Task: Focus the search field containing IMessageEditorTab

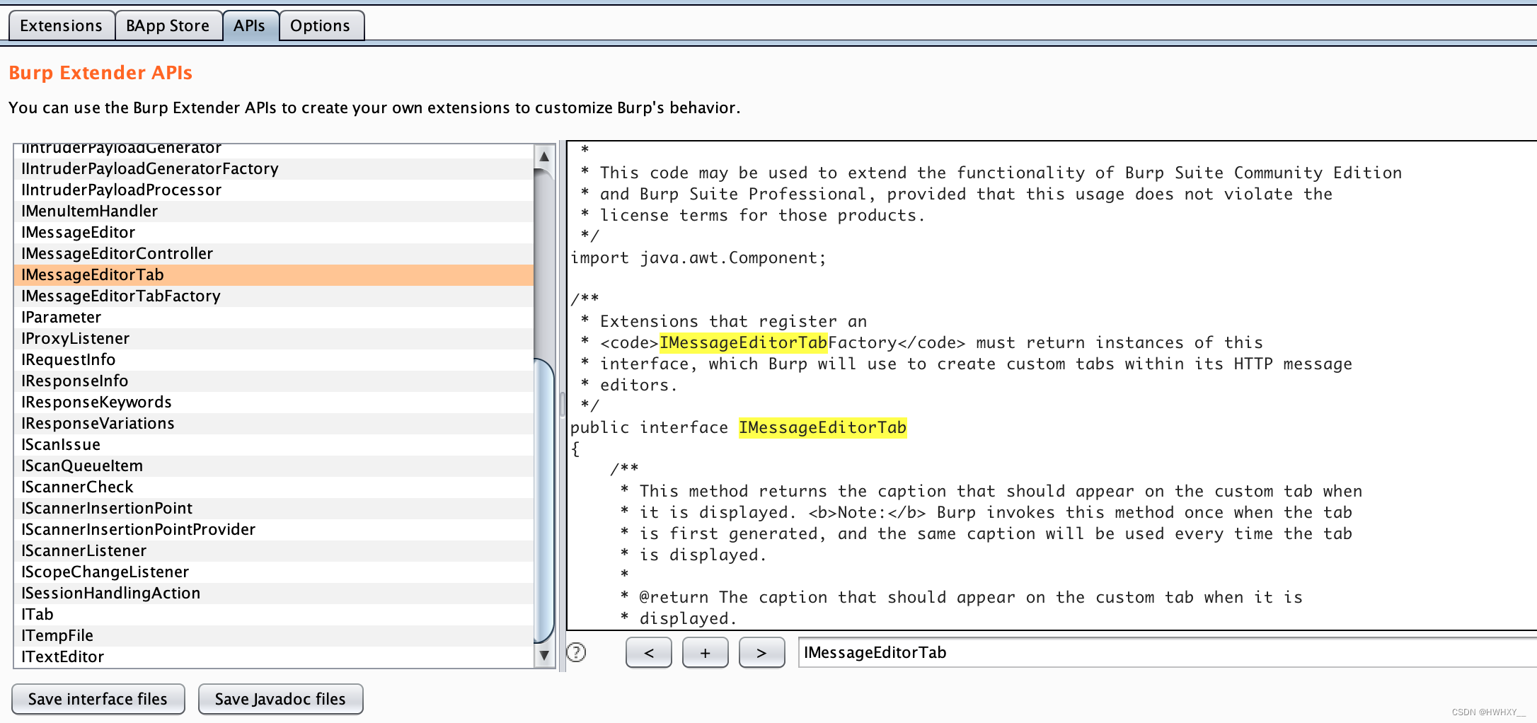Action: point(1166,652)
